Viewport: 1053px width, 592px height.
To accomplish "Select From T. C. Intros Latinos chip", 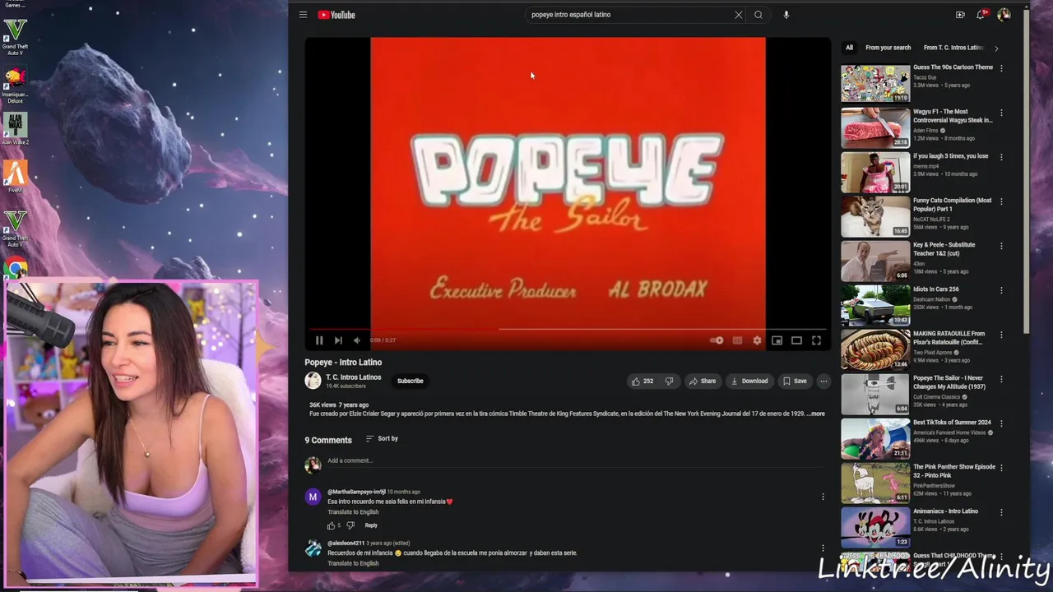I will [x=953, y=48].
